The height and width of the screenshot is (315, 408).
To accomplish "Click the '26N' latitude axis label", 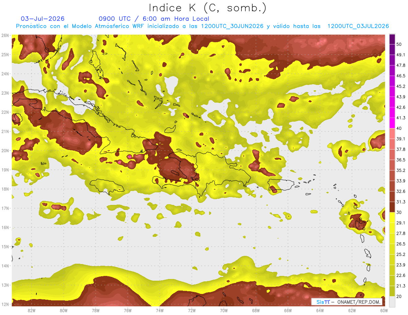I will (5, 35).
